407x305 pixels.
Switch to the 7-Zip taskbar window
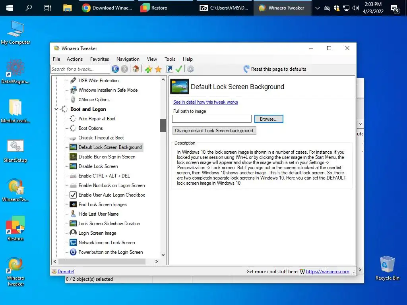[x=225, y=8]
